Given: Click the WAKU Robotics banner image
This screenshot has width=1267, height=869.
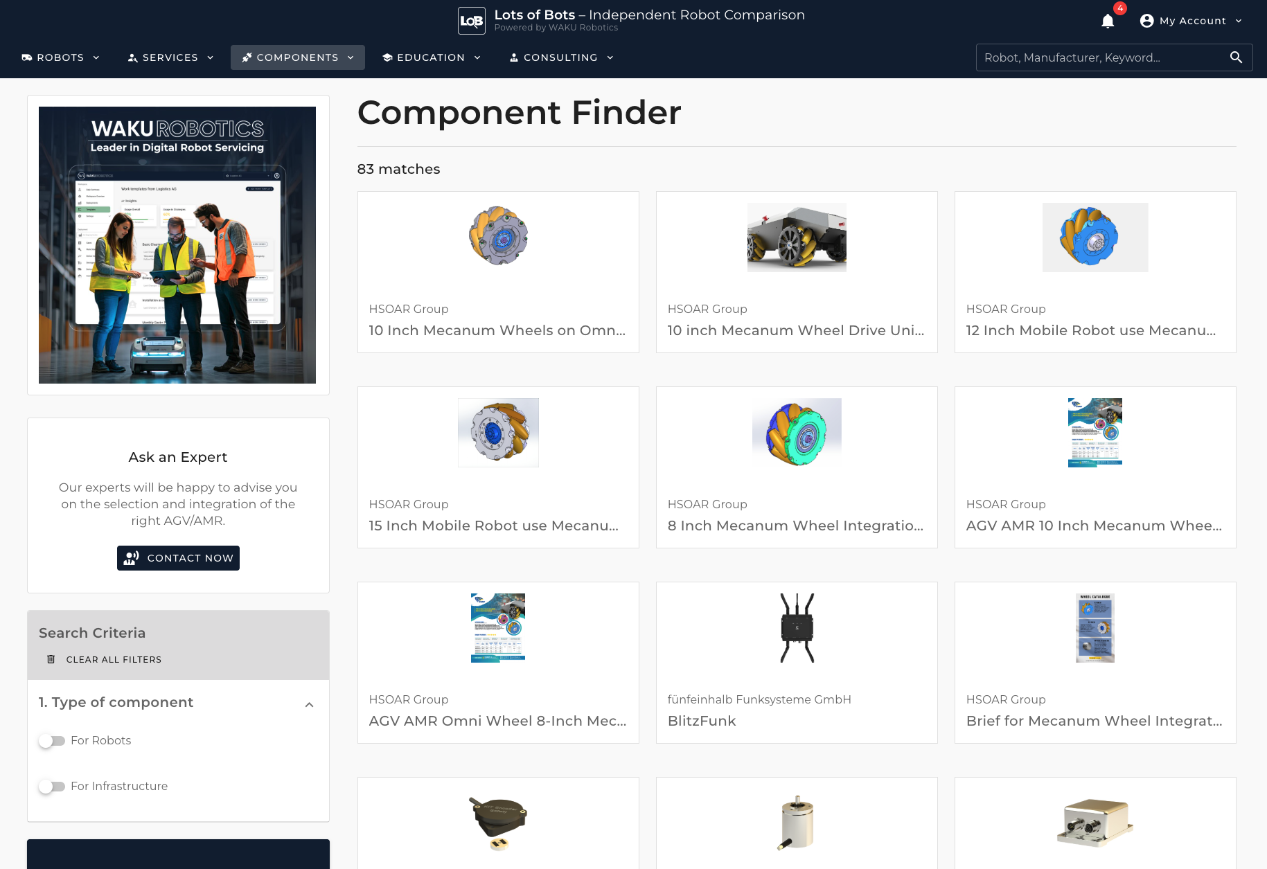Looking at the screenshot, I should click(177, 245).
